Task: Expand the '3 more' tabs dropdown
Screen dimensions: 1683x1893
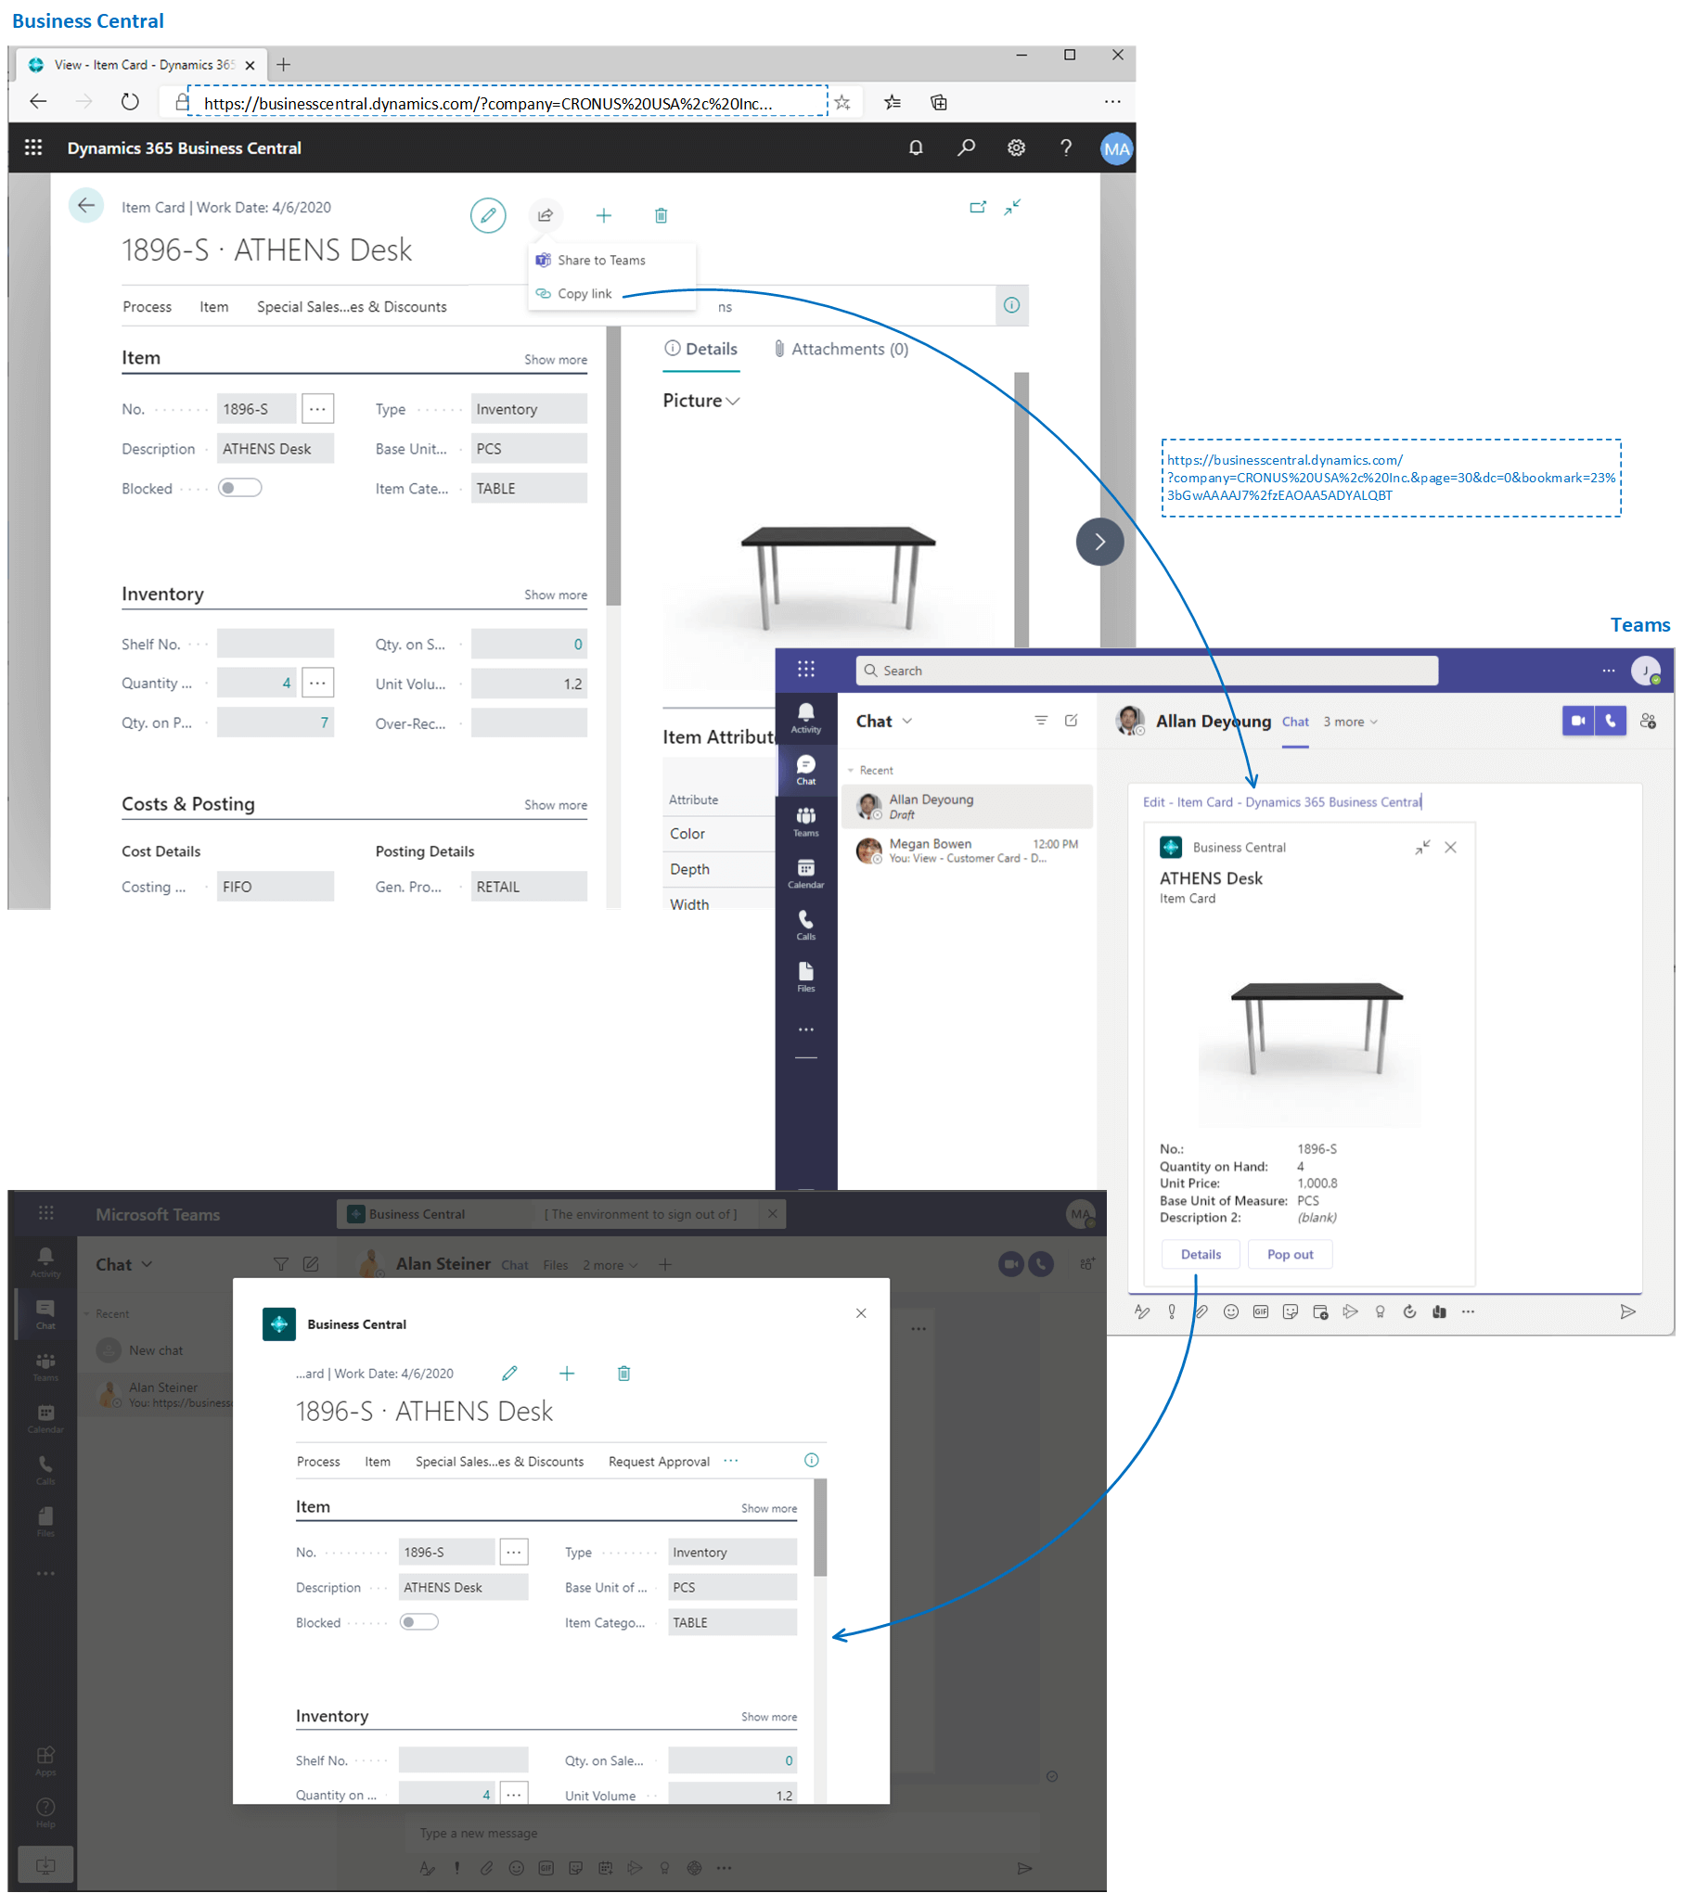Action: pyautogui.click(x=1350, y=722)
